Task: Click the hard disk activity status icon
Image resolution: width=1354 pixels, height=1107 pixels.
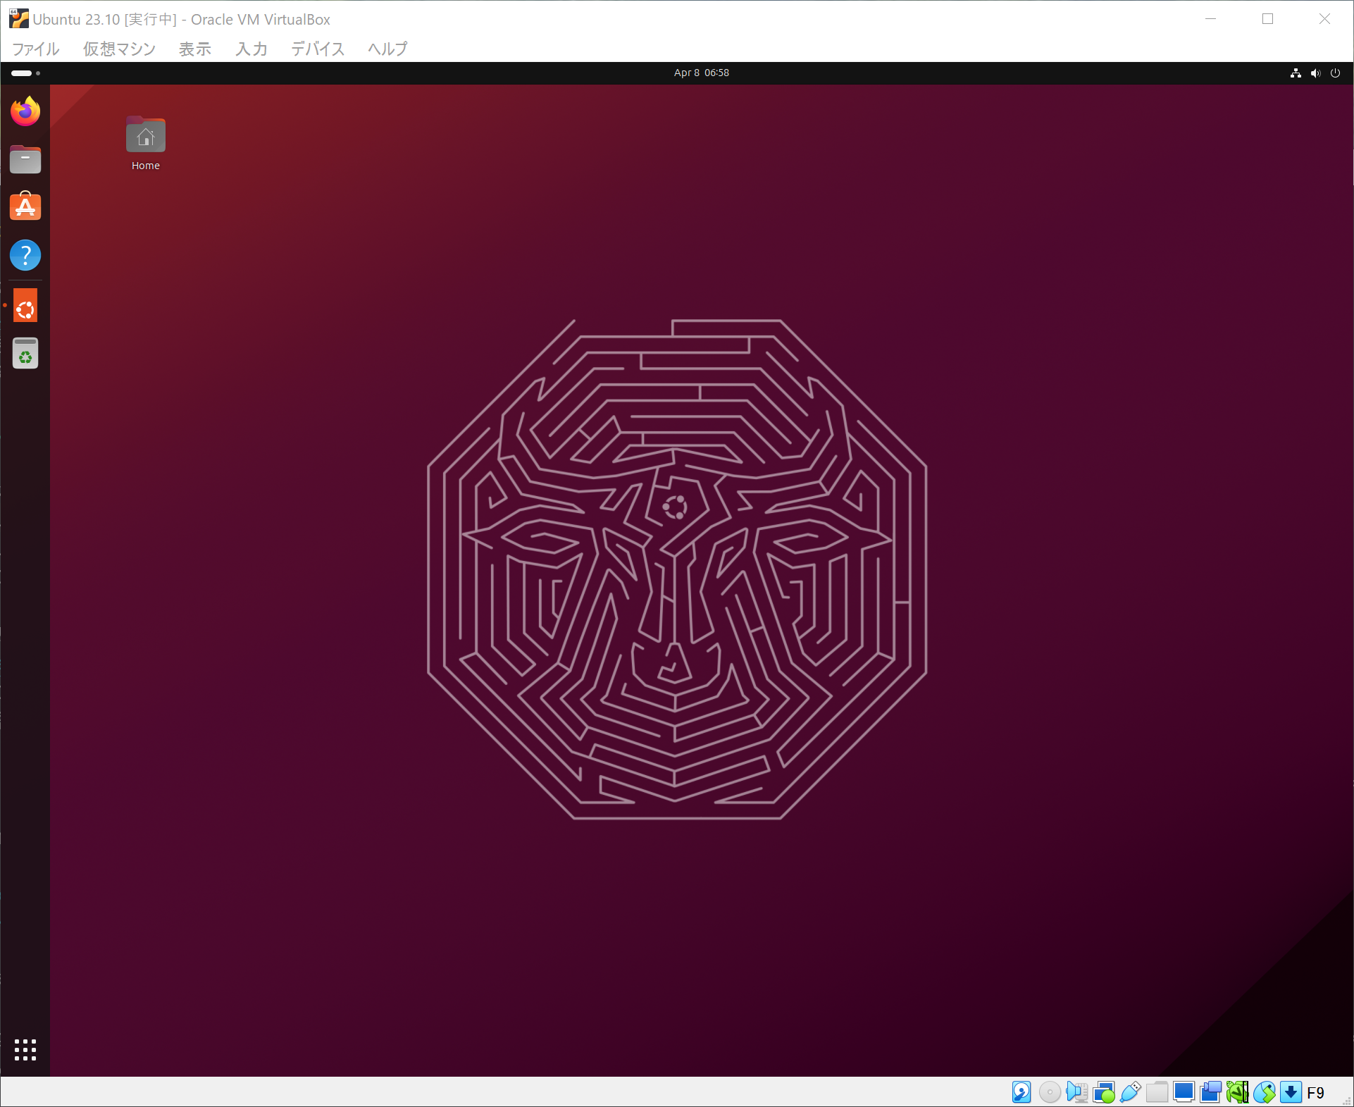Action: 1021,1092
